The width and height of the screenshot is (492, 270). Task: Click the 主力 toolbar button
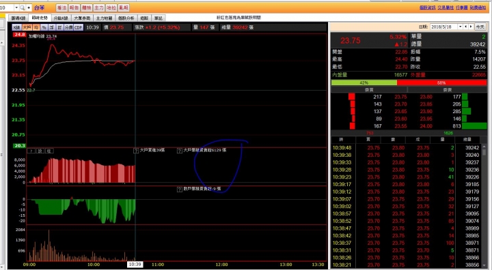(99, 7)
